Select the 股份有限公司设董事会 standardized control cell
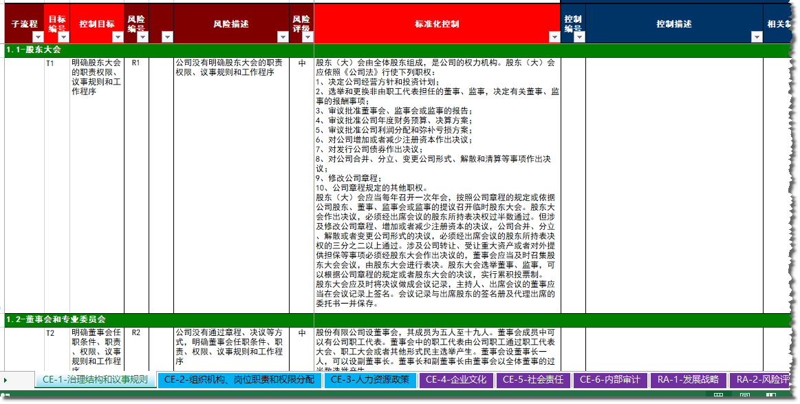Screen dimensions: 800x404 point(437,349)
